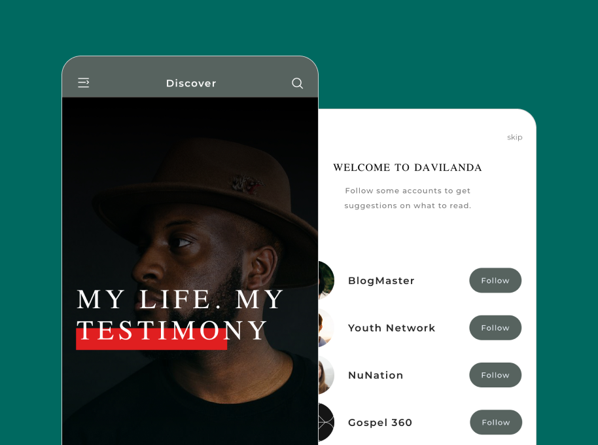The image size is (598, 445).
Task: Open Youth Network profile avatar
Action: [326, 328]
